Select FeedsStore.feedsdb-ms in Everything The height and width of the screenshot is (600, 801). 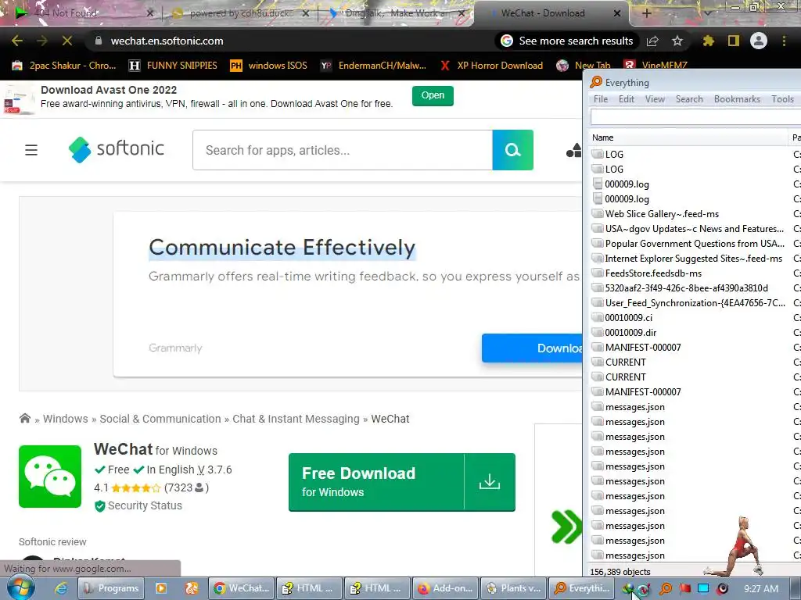click(653, 273)
